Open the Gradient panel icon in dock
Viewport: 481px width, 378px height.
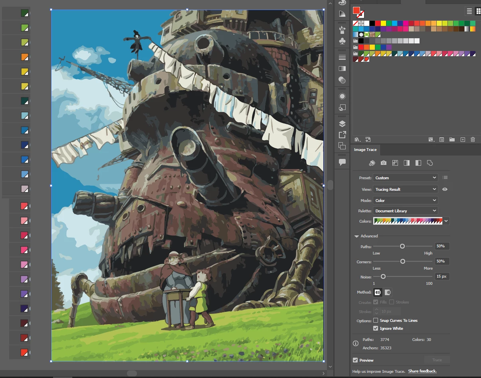(x=342, y=69)
